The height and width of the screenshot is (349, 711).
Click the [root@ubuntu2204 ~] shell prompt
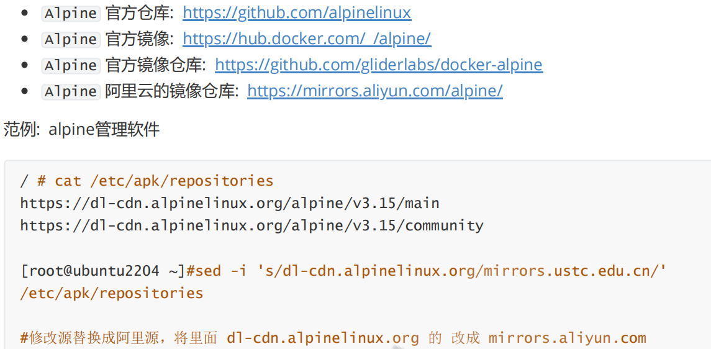[x=102, y=271]
